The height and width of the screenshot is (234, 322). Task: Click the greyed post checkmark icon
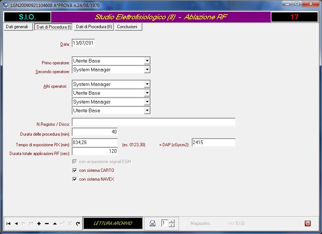click(63, 223)
